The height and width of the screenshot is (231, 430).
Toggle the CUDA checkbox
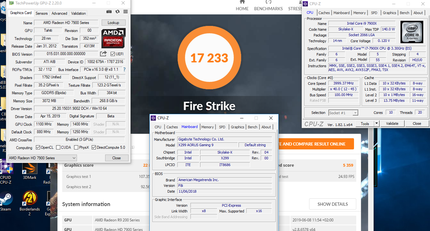[x=58, y=147]
